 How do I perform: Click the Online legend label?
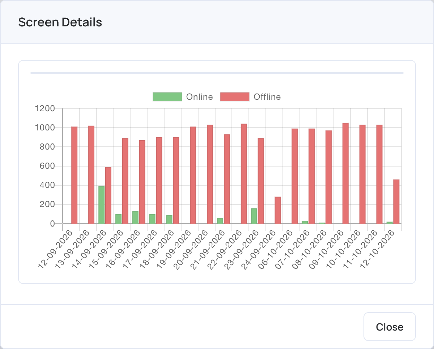click(199, 97)
